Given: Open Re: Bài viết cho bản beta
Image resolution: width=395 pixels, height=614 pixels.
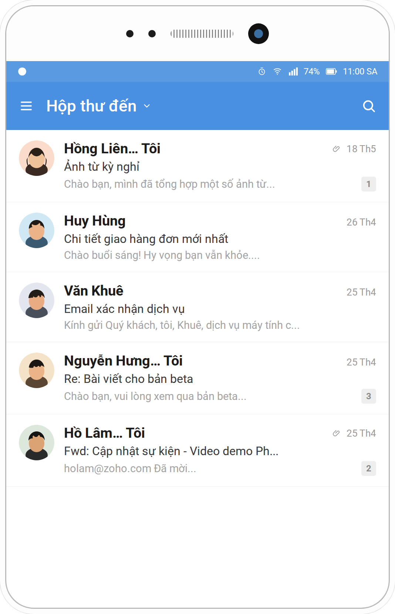Looking at the screenshot, I should coord(197,378).
